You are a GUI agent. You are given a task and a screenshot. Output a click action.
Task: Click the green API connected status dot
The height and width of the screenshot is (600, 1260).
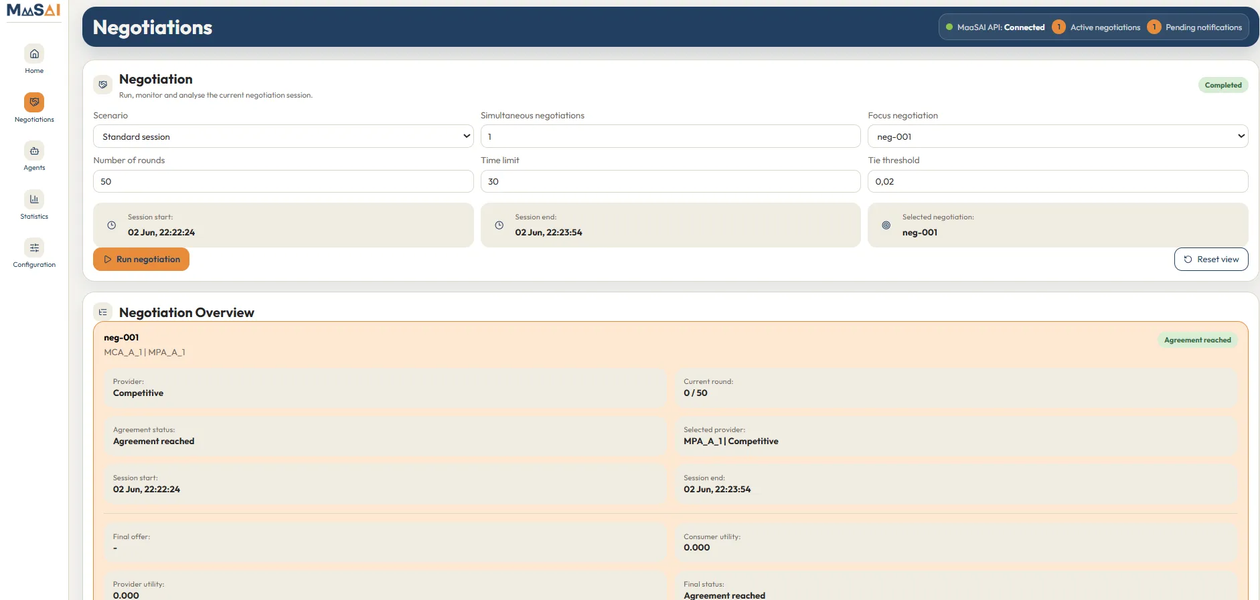point(949,27)
